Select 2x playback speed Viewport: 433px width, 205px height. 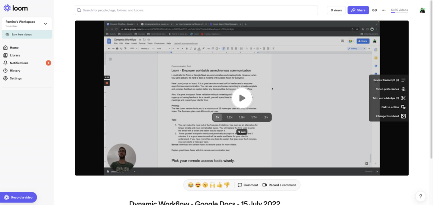point(266,117)
